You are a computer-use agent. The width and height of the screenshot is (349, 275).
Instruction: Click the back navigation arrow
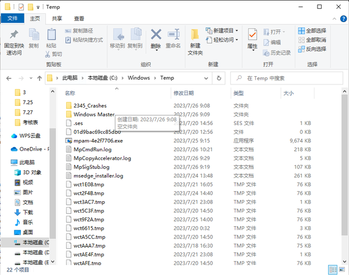[x=9, y=78]
